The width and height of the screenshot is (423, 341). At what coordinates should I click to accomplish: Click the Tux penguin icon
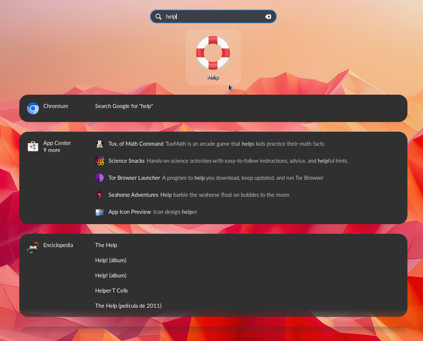click(x=100, y=144)
